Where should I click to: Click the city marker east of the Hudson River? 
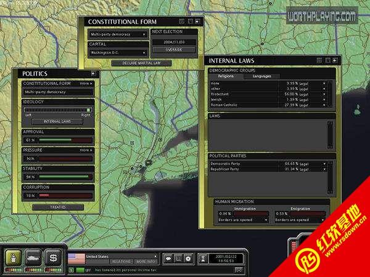(160, 140)
